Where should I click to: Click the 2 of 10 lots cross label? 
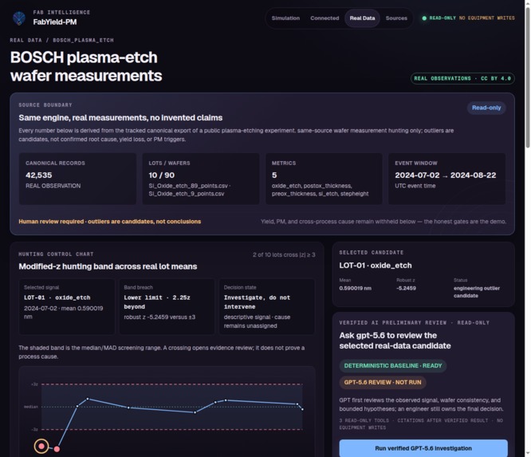click(x=284, y=254)
